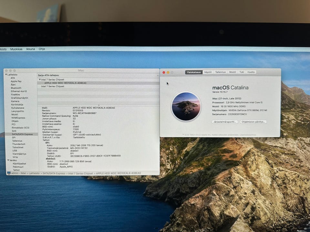Open the Lisenssisopimus link

point(248,135)
